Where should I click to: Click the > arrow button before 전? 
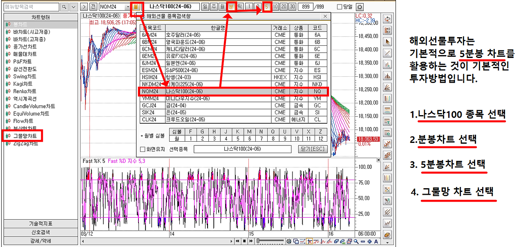[x=84, y=7]
